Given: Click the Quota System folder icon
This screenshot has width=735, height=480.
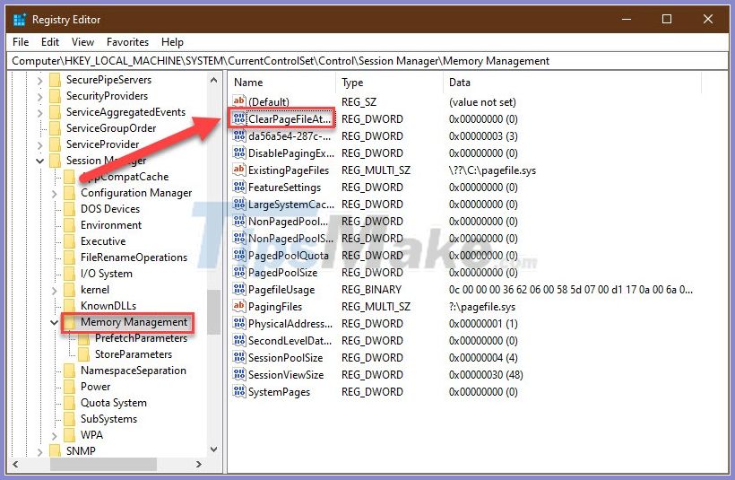Looking at the screenshot, I should coord(69,403).
